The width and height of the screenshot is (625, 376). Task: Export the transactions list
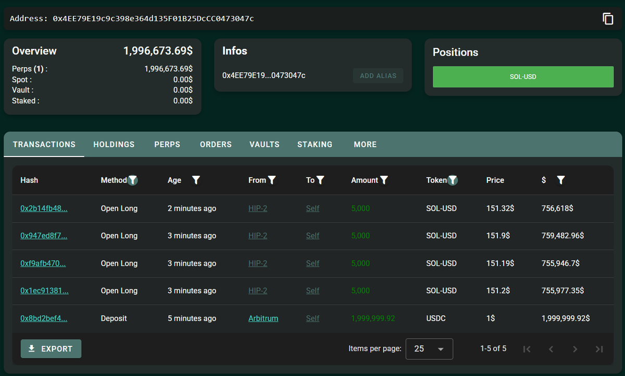tap(51, 349)
